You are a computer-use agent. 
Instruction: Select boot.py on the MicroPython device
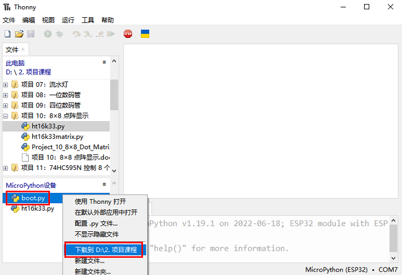click(33, 198)
